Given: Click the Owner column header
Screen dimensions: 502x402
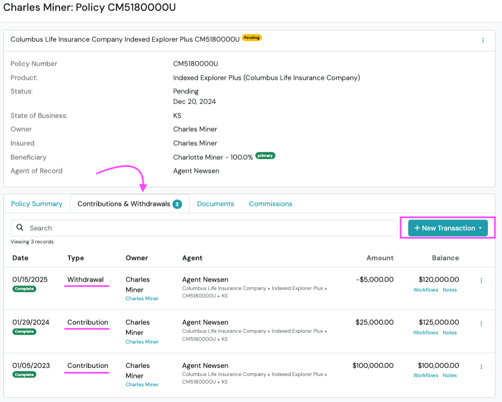Looking at the screenshot, I should 137,258.
